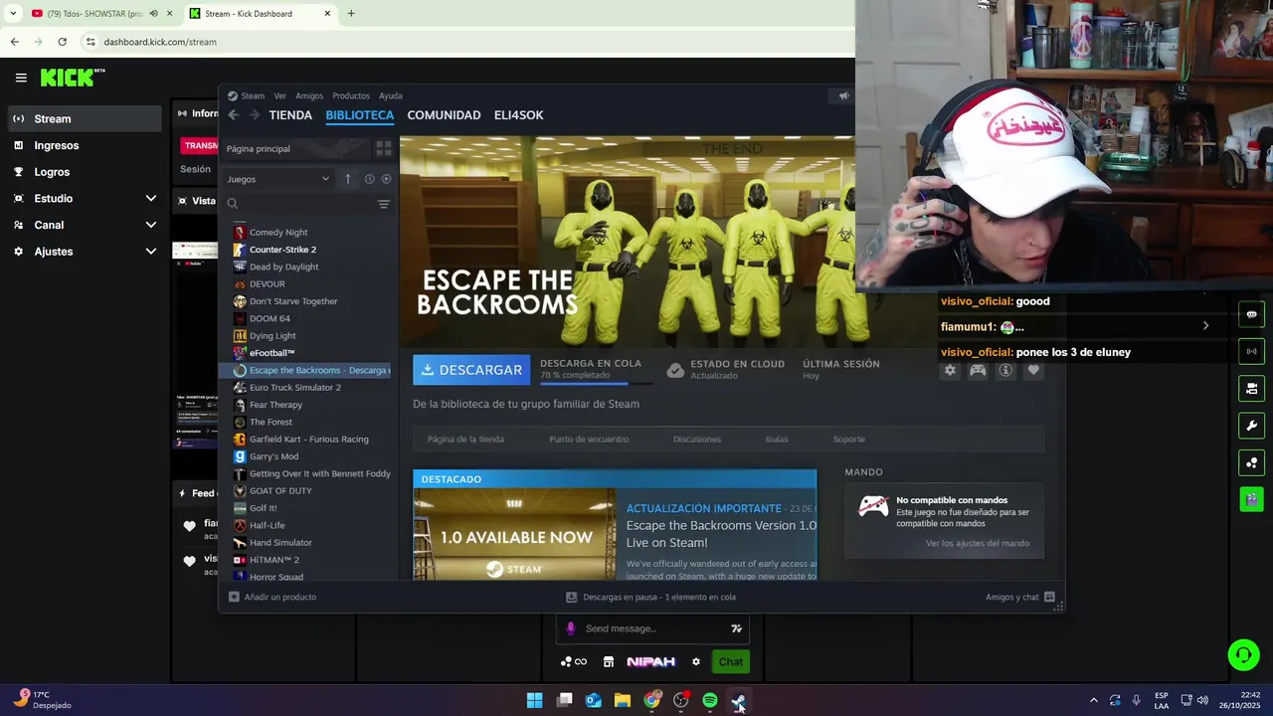The height and width of the screenshot is (716, 1273).
Task: Open Kick live broadcast panel icon
Action: [x=1251, y=351]
